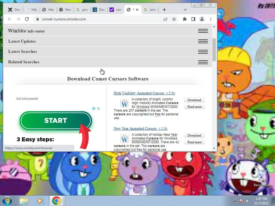The image size is (275, 206).
Task: Open the Extensions puzzle icon
Action: coord(185,19)
